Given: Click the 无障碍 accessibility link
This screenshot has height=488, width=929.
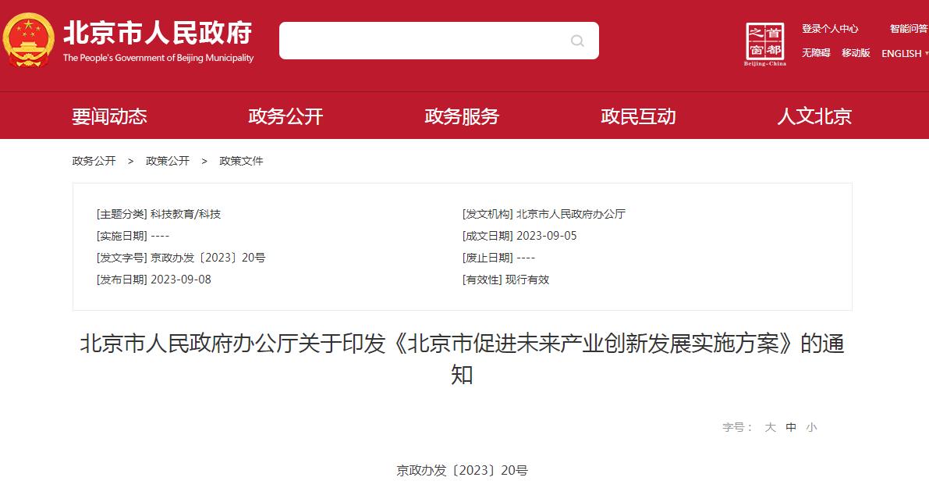Looking at the screenshot, I should (816, 53).
